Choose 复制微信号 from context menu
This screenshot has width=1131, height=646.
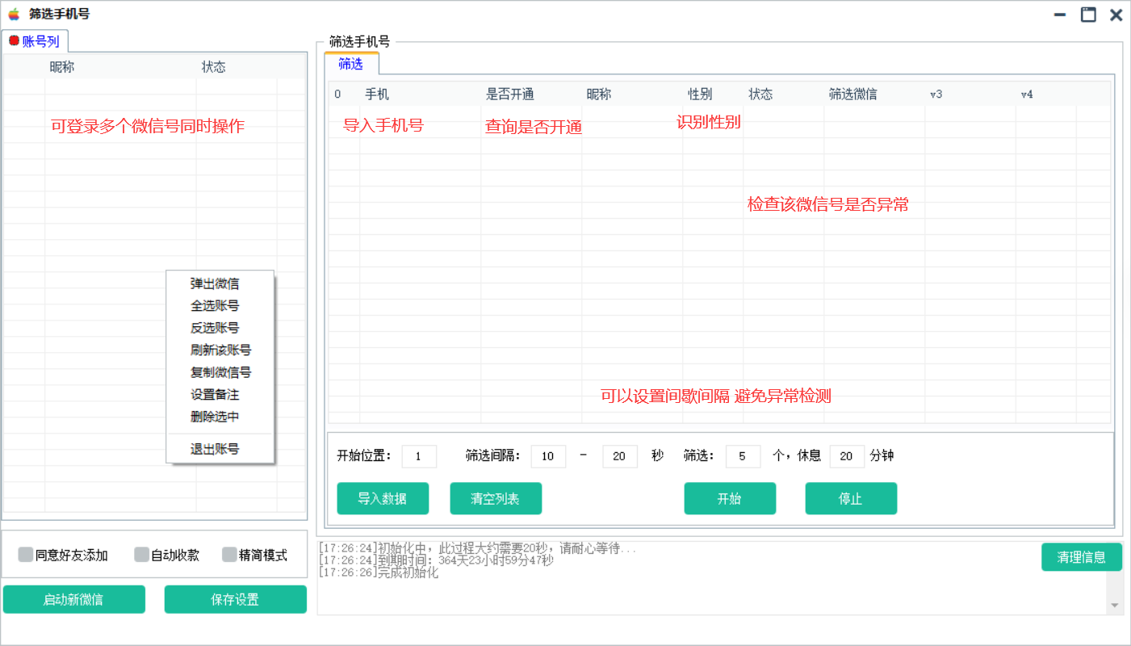[x=220, y=372]
